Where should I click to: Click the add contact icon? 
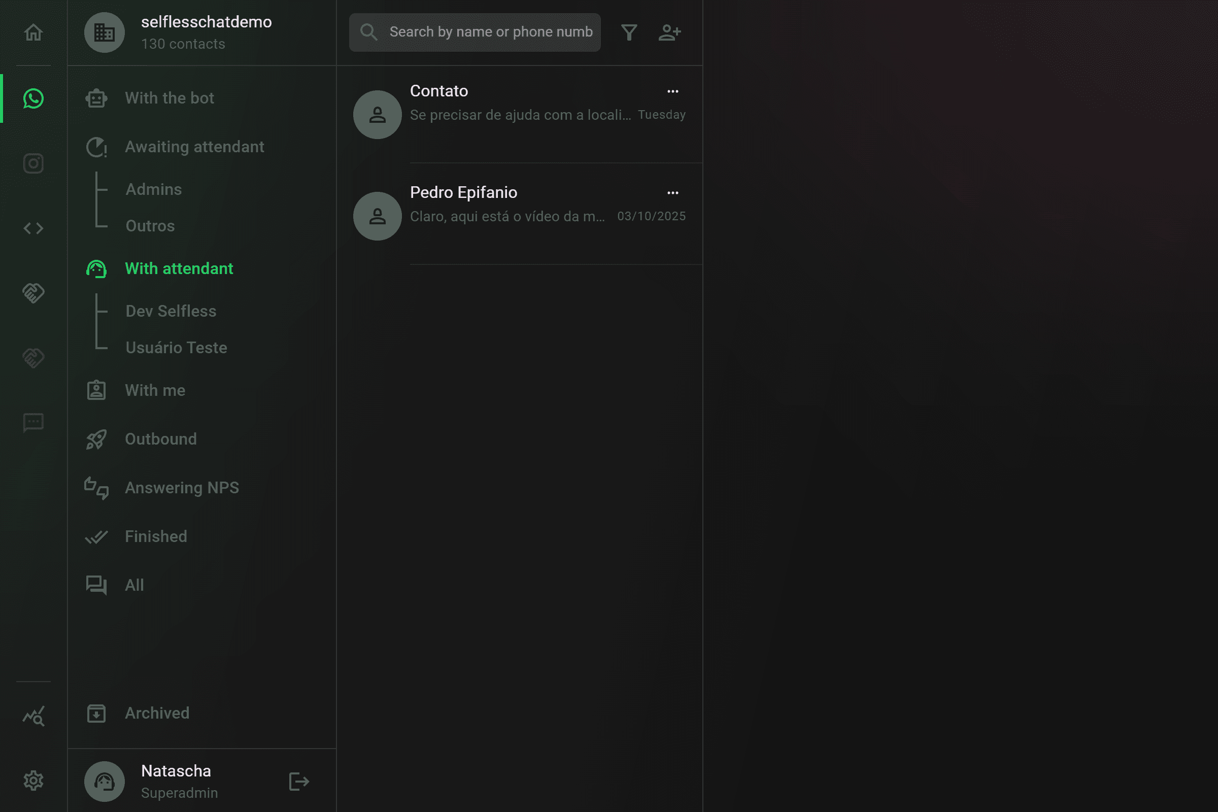click(669, 32)
